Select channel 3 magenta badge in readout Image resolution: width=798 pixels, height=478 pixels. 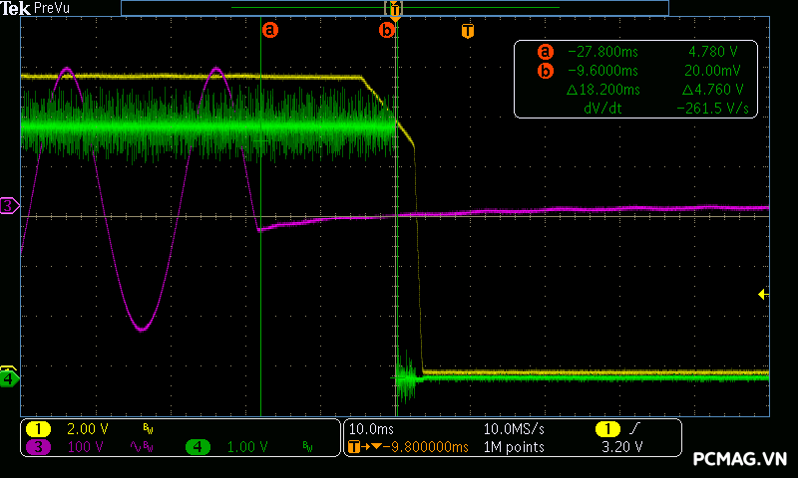38,447
